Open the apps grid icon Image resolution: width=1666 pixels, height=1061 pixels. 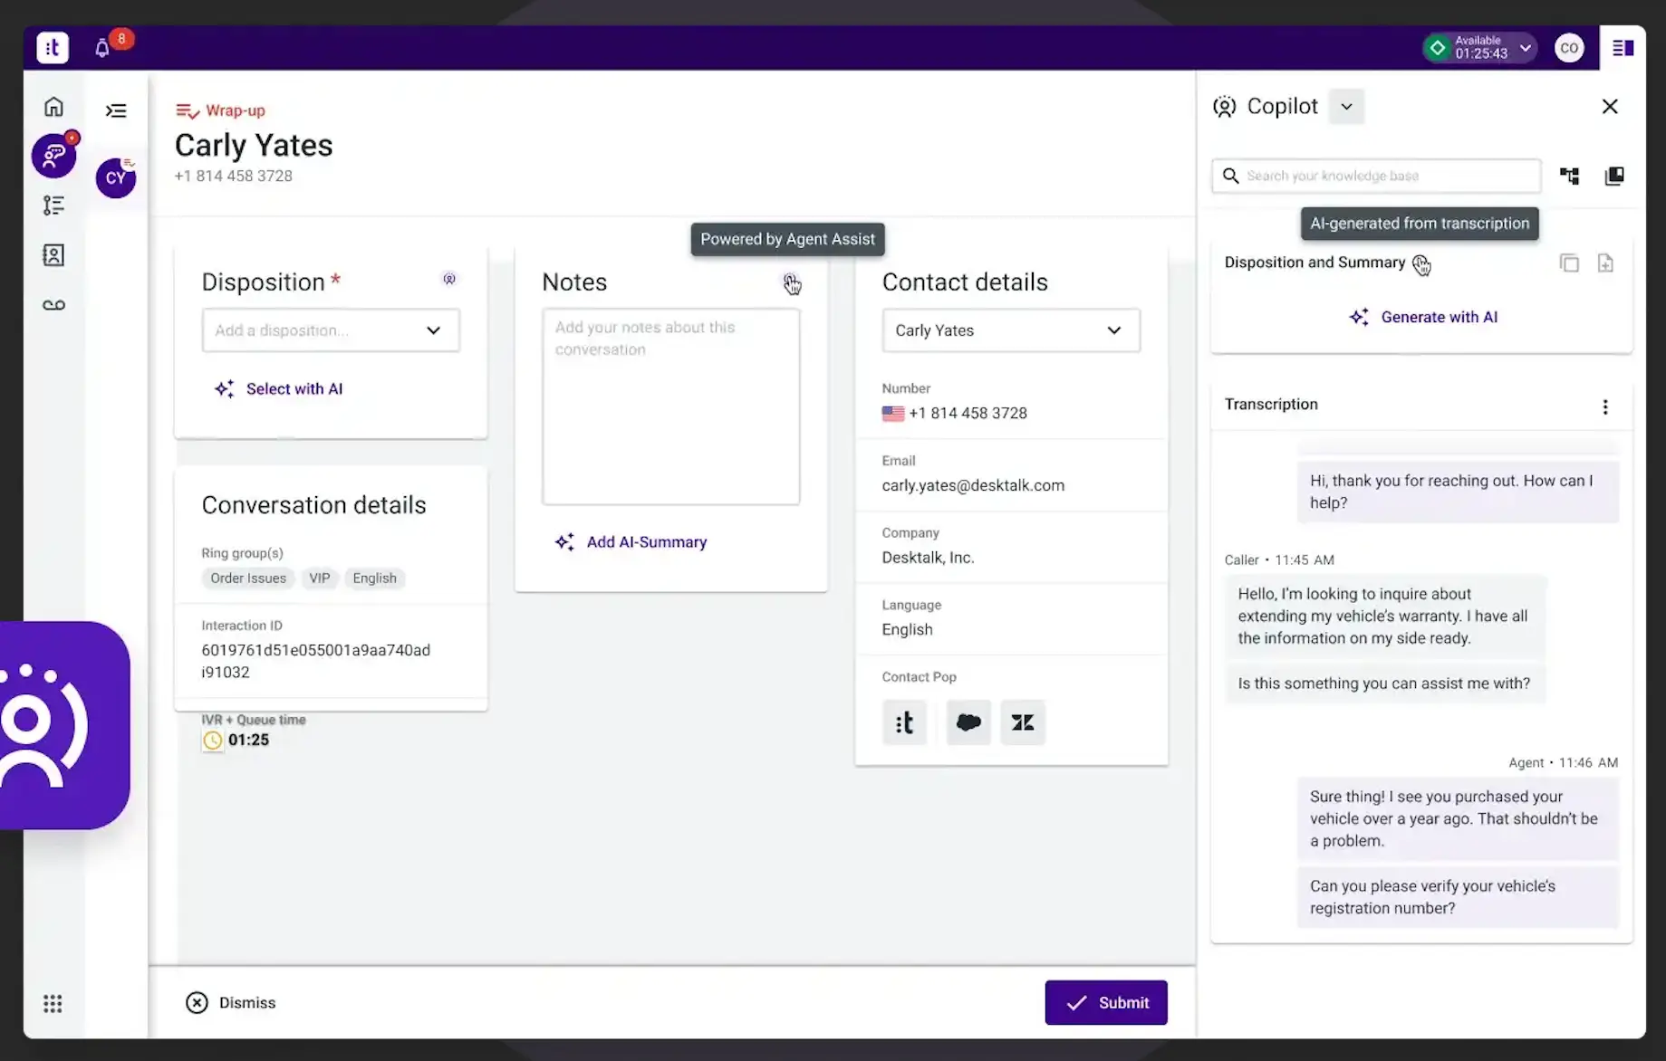(x=53, y=1003)
